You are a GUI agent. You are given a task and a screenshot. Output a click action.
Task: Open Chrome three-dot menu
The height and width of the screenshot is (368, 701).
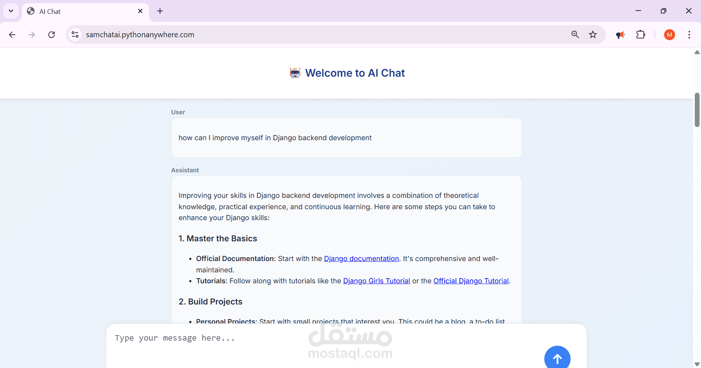click(689, 35)
